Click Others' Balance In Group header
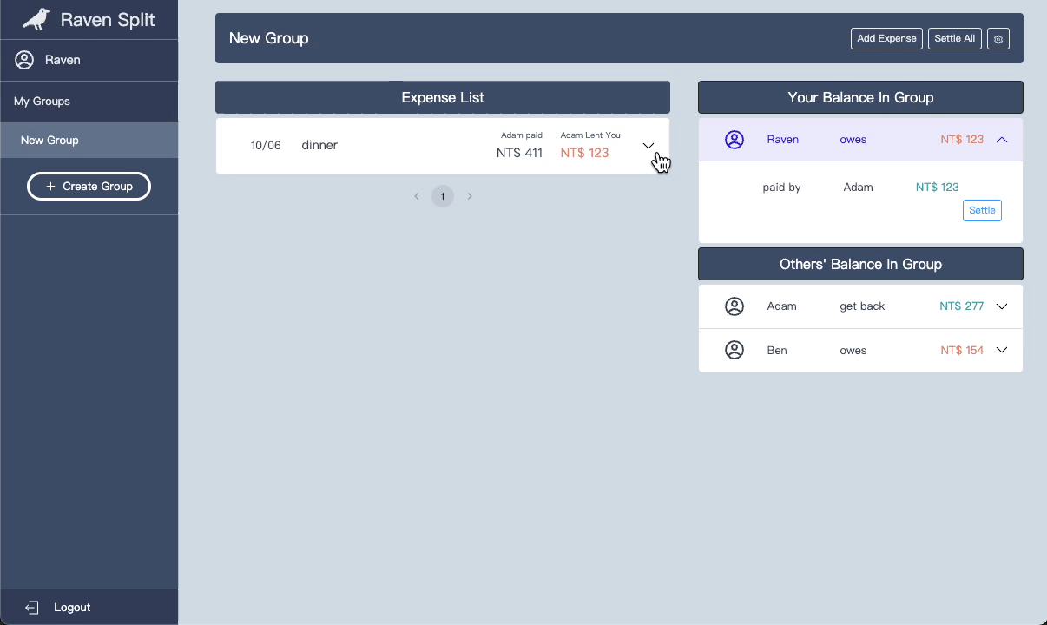The width and height of the screenshot is (1047, 625). 860,264
